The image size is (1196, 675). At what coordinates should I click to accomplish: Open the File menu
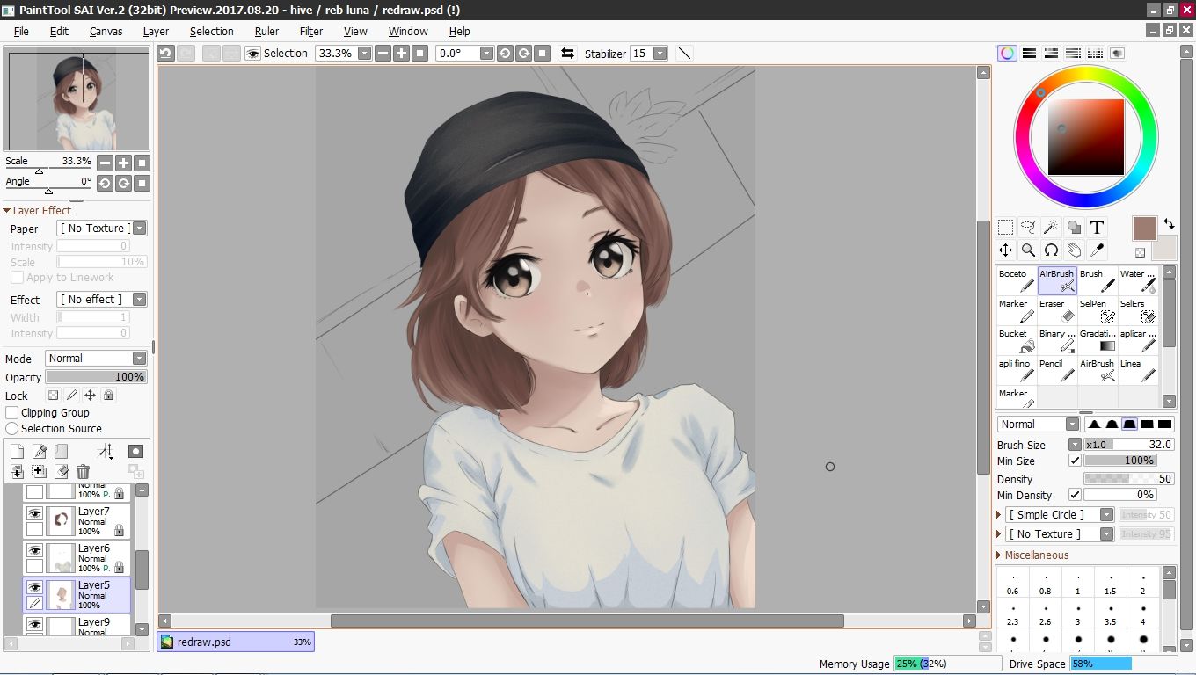point(21,31)
